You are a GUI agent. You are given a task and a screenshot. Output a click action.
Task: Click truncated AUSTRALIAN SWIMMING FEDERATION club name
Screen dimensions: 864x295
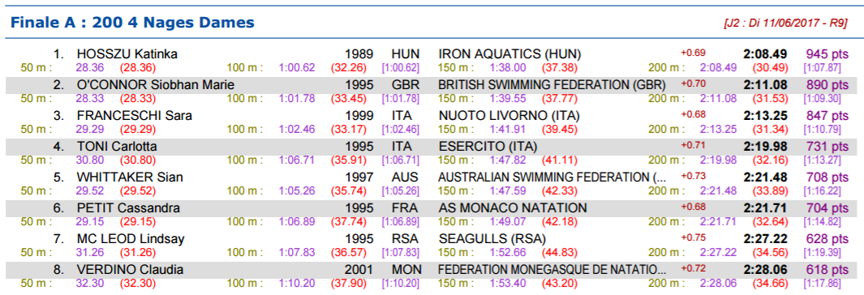(x=552, y=177)
